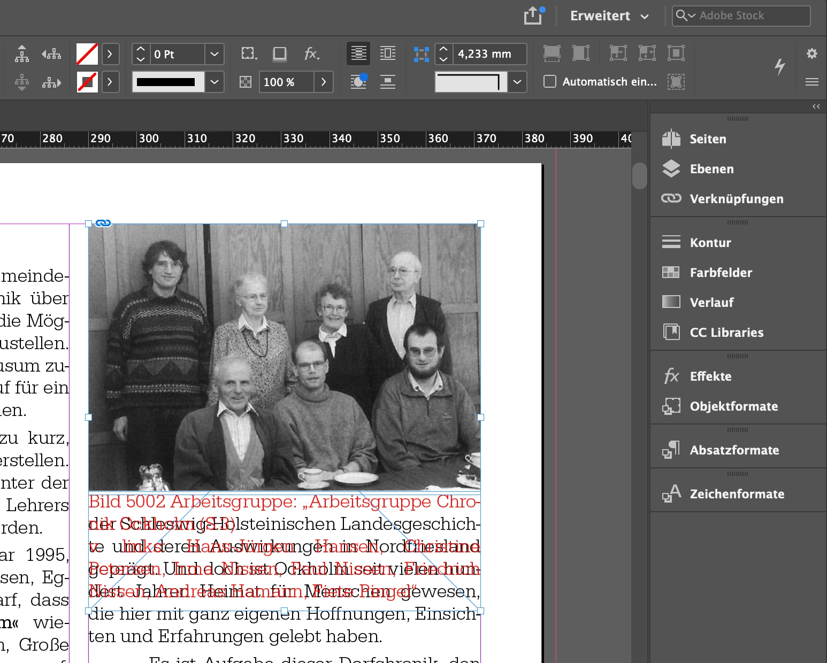Viewport: 827px width, 663px height.
Task: Expand the fill color options arrow
Action: point(110,54)
